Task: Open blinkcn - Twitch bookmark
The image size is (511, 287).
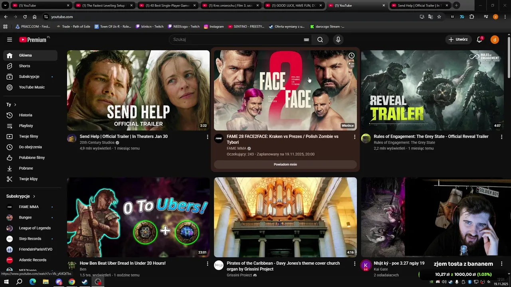Action: (x=150, y=27)
